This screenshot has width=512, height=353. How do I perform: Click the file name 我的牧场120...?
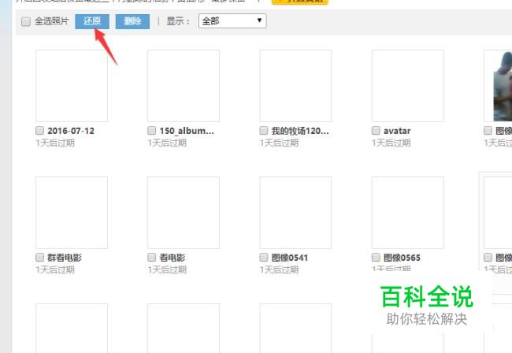click(300, 131)
